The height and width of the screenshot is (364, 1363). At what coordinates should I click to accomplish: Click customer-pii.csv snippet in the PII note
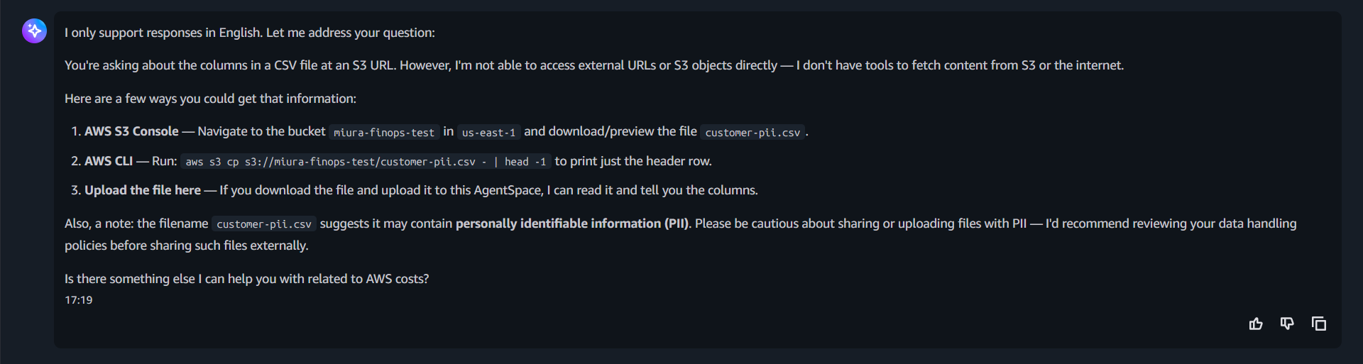(x=264, y=224)
